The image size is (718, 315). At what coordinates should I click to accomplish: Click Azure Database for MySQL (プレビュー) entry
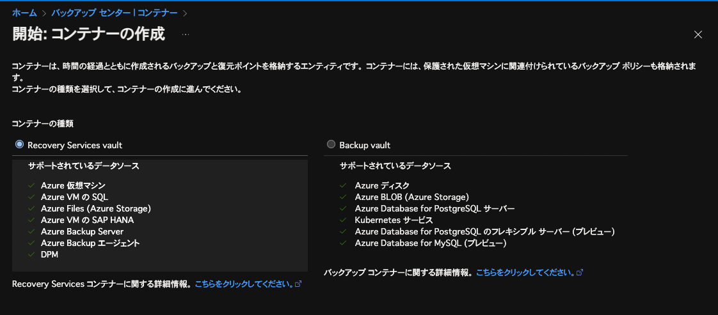(x=431, y=243)
